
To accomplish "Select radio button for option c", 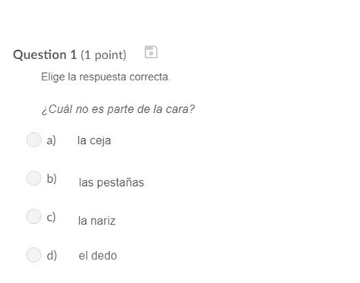I will tap(34, 216).
